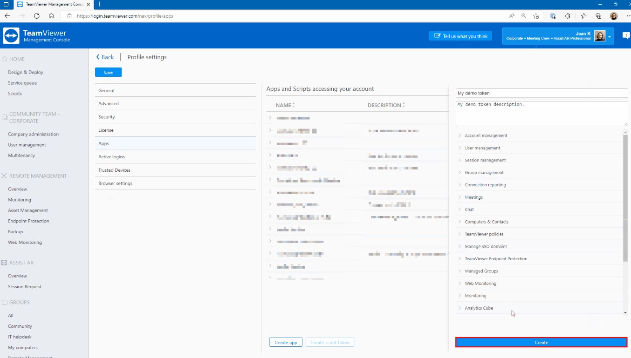
Task: Open Design & Deploy in the sidebar
Action: (x=26, y=72)
